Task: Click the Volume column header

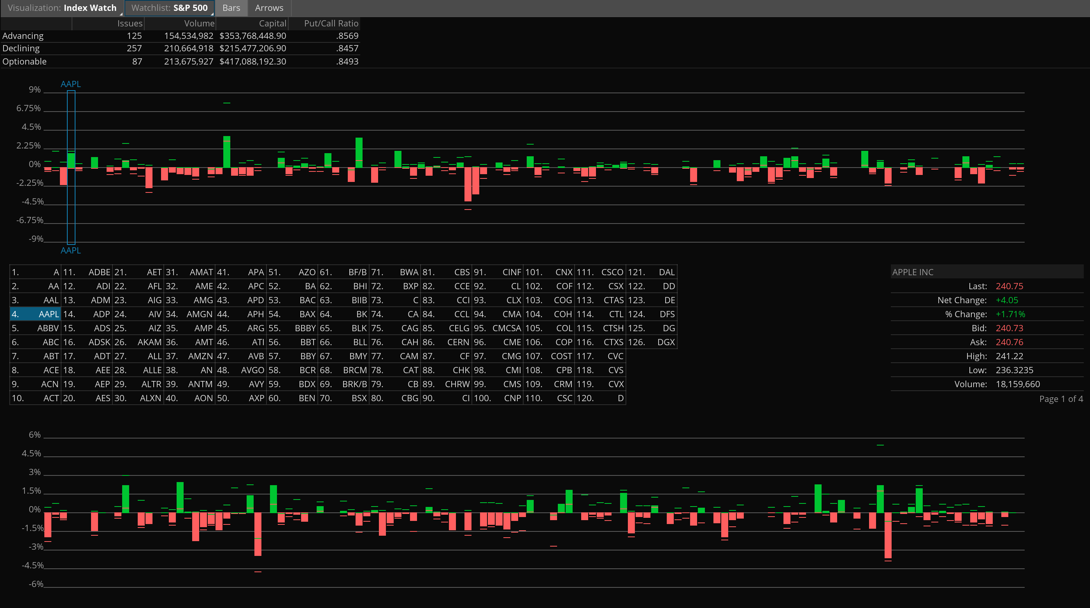Action: [199, 24]
